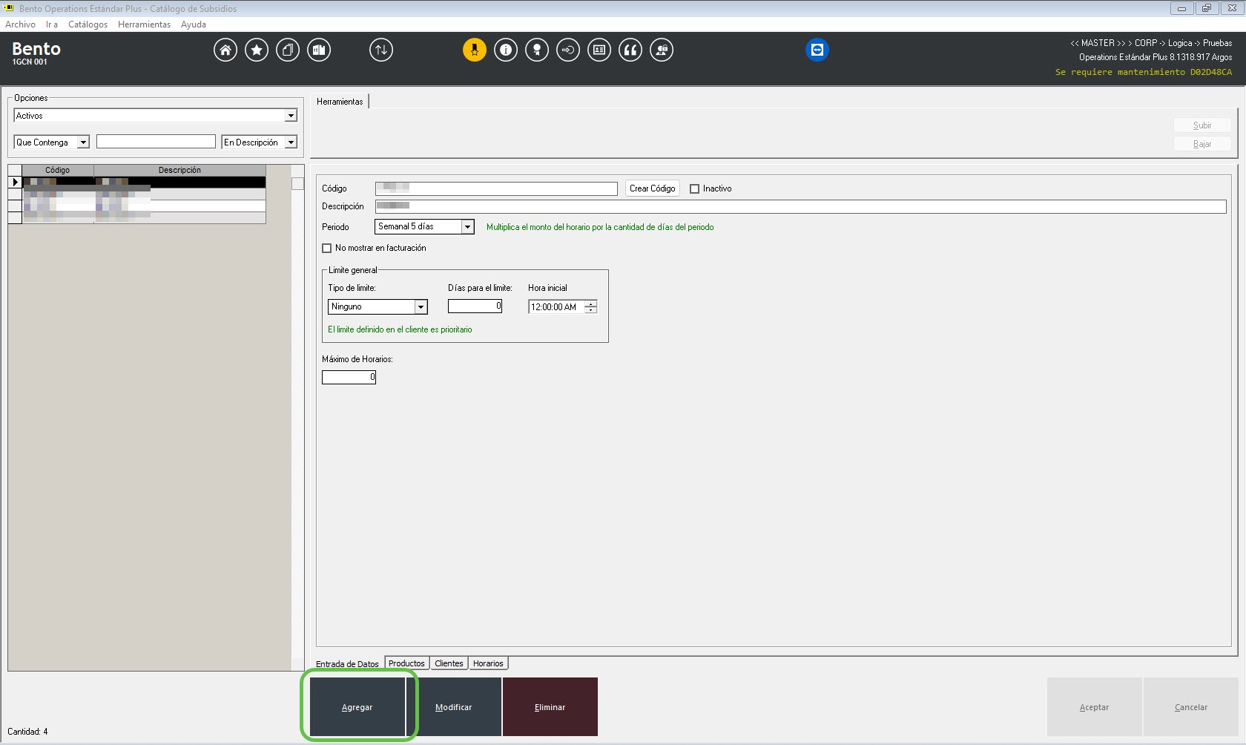The image size is (1246, 745).
Task: Click the Código column header
Action: point(58,170)
